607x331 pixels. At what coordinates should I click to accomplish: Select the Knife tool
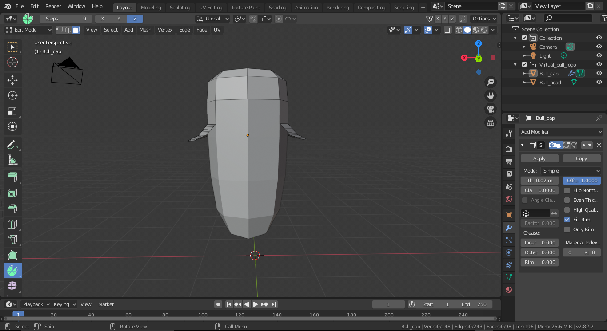(x=12, y=240)
